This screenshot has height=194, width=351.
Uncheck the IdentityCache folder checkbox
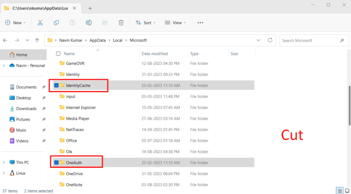(56, 85)
